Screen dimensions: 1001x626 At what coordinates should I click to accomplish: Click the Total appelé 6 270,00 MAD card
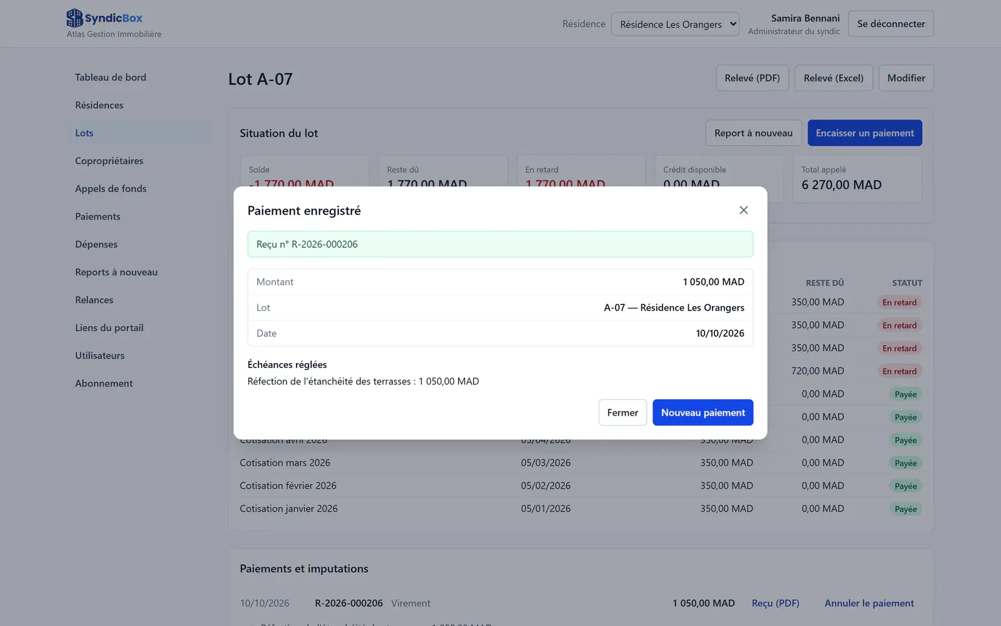click(x=857, y=179)
